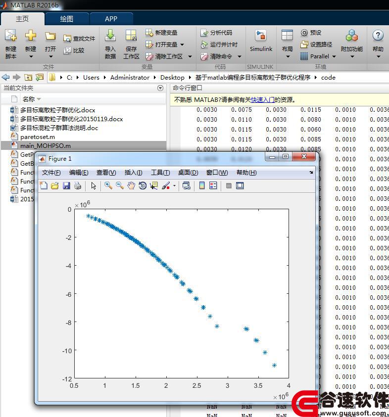The image size is (389, 417).
Task: Switch to the Home (主页) tab
Action: (22, 19)
